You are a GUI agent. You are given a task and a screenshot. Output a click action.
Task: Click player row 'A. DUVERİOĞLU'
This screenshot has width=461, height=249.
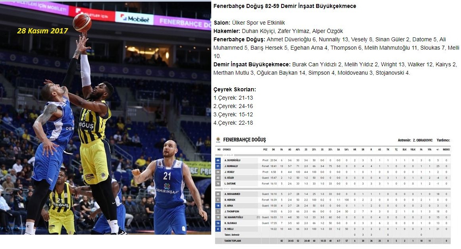click(x=333, y=160)
